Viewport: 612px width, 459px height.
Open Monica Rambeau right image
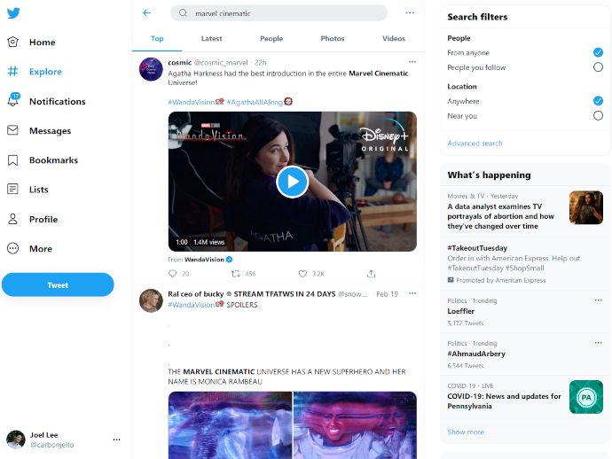[355, 425]
